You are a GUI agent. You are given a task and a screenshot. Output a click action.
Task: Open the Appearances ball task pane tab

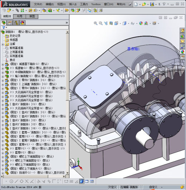pos(182,52)
